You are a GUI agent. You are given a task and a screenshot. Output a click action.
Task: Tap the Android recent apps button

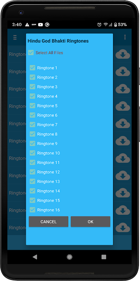click(104, 257)
